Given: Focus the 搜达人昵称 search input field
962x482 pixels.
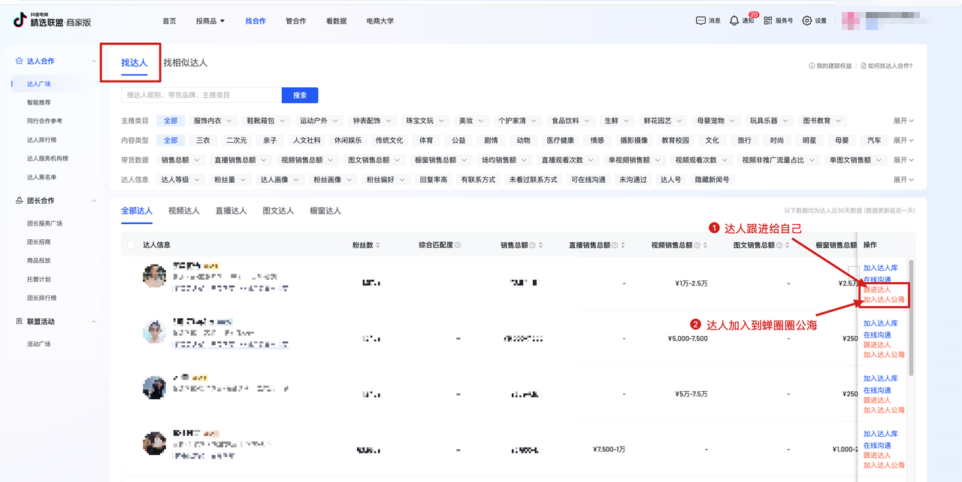Looking at the screenshot, I should (x=201, y=95).
